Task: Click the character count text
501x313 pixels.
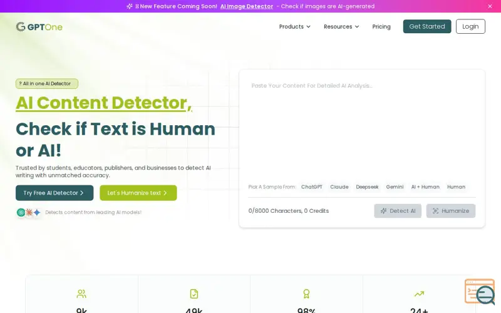Action: [289, 211]
